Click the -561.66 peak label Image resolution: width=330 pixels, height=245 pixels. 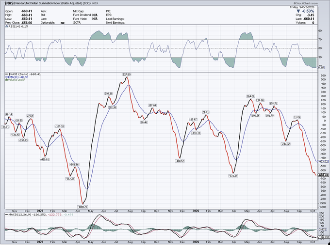click(x=74, y=165)
